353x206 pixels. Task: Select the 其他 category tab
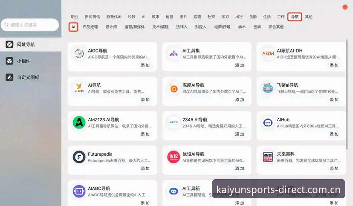(309, 17)
